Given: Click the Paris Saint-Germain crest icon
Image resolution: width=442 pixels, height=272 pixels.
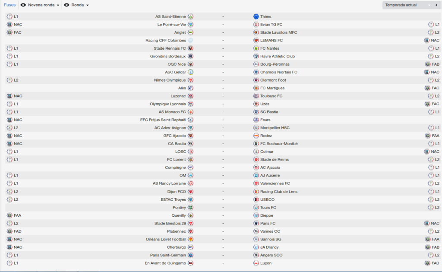Looking at the screenshot, I should point(190,255).
